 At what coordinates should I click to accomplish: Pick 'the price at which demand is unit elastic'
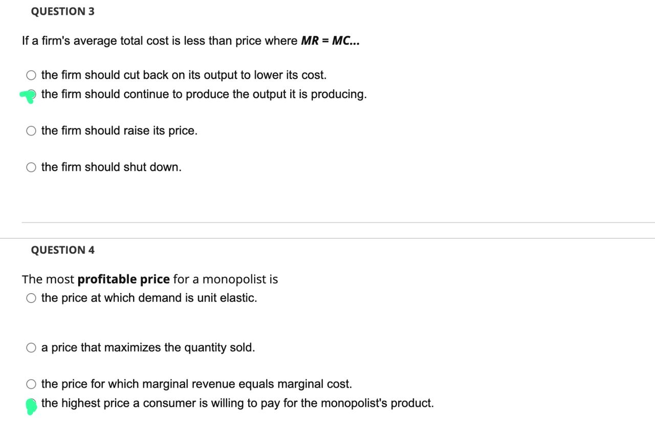[x=31, y=297]
